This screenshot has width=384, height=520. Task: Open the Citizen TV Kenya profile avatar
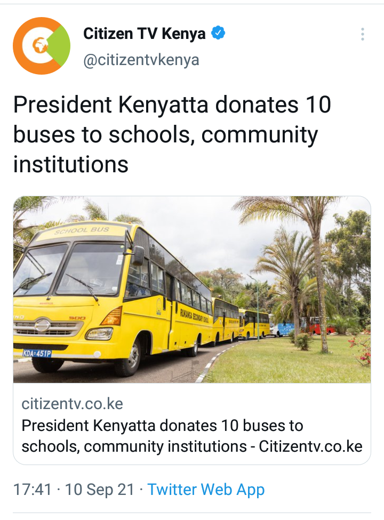click(x=42, y=46)
